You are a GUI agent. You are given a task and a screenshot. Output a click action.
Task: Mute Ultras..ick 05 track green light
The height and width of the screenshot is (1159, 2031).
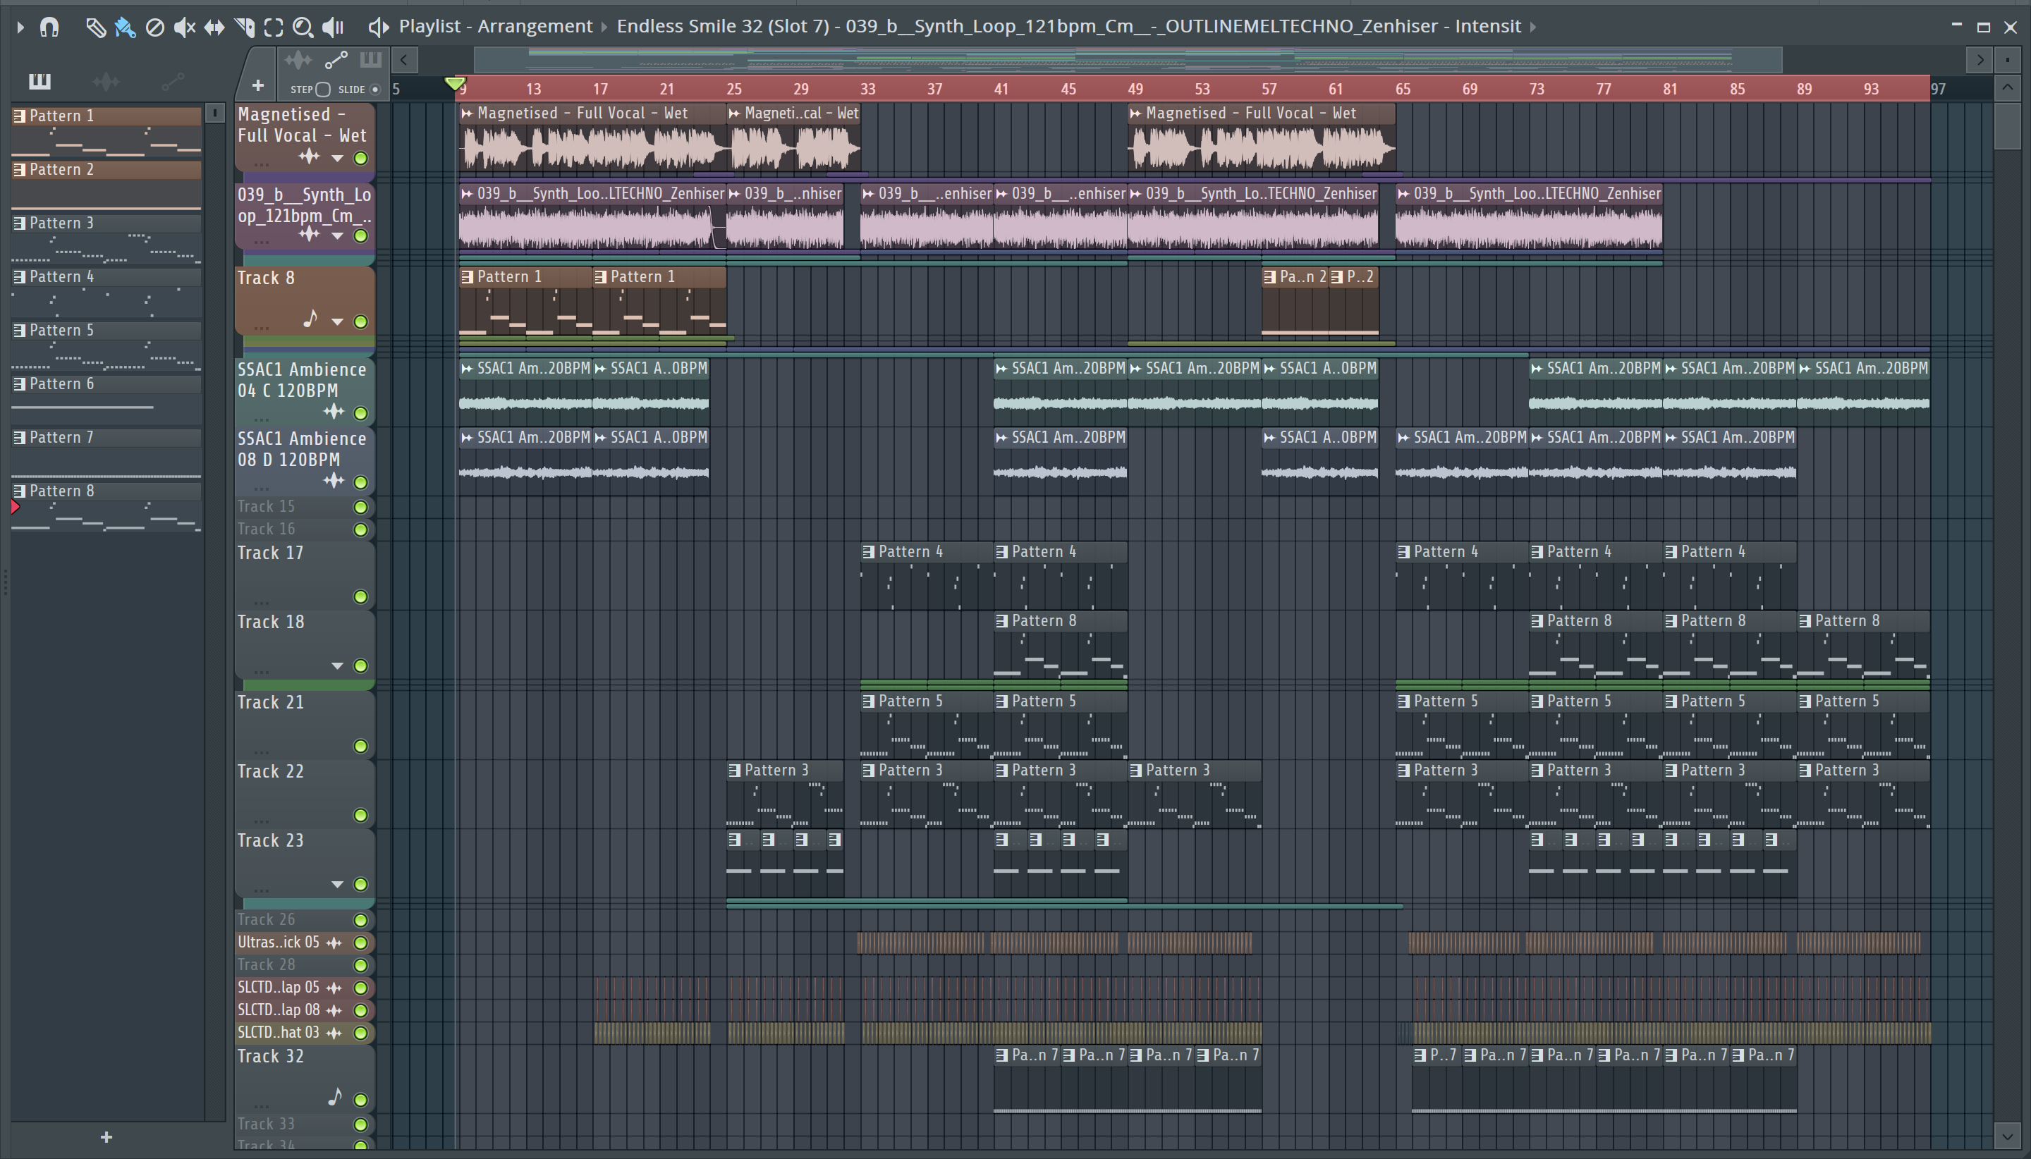click(x=360, y=943)
